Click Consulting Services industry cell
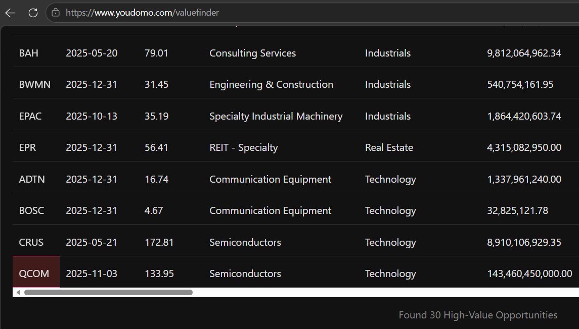The image size is (579, 329). tap(252, 53)
